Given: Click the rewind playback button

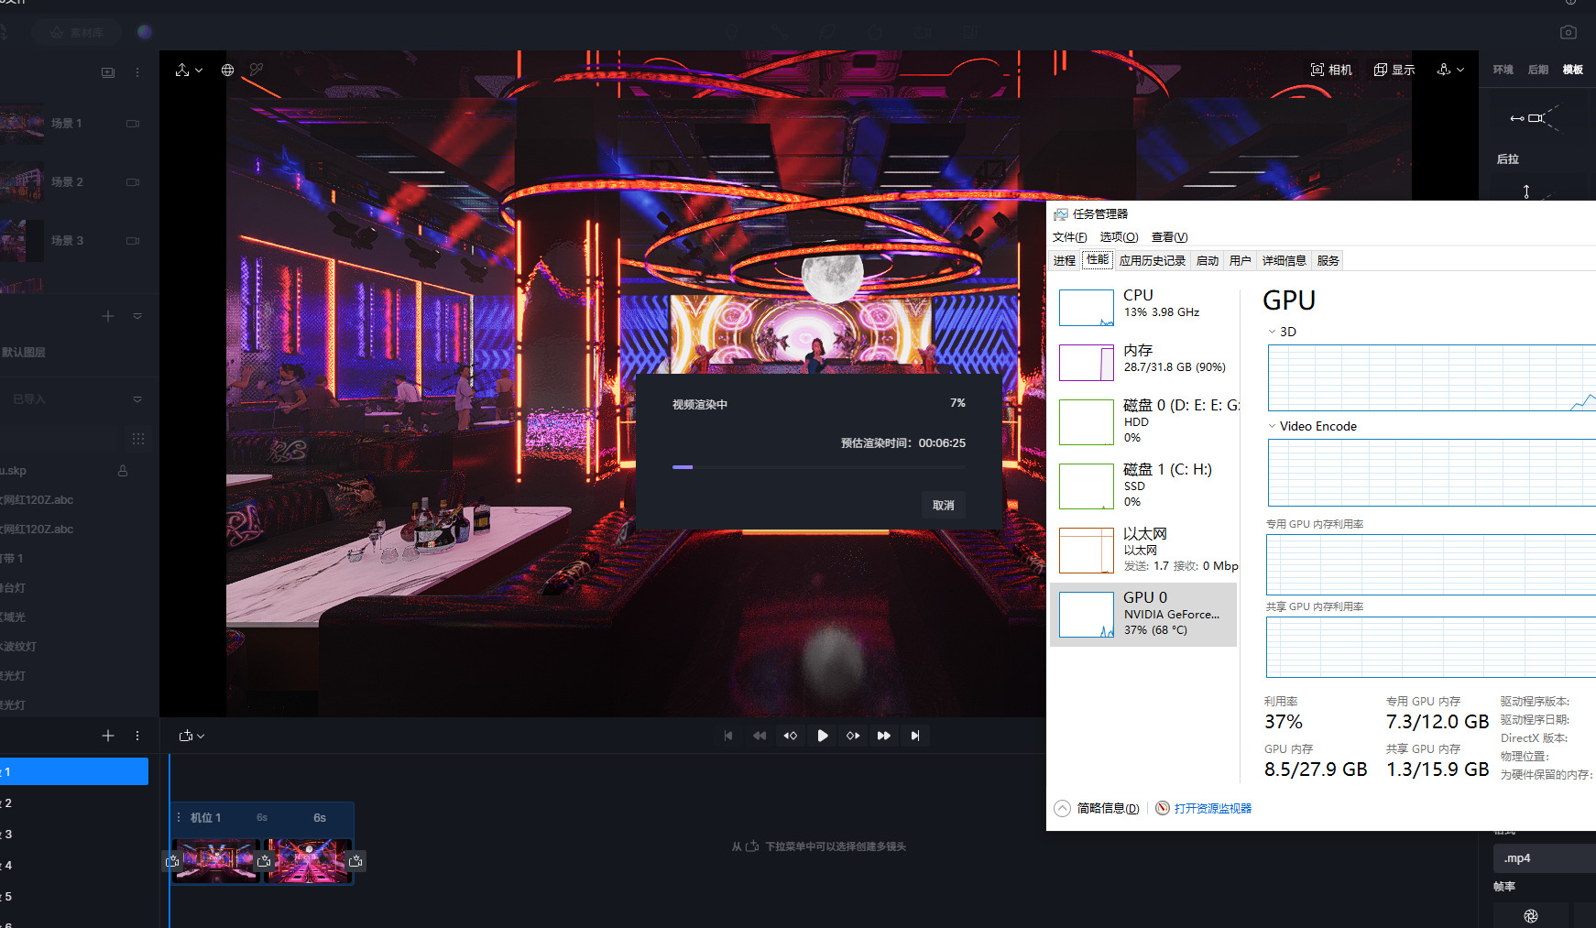Looking at the screenshot, I should [760, 736].
